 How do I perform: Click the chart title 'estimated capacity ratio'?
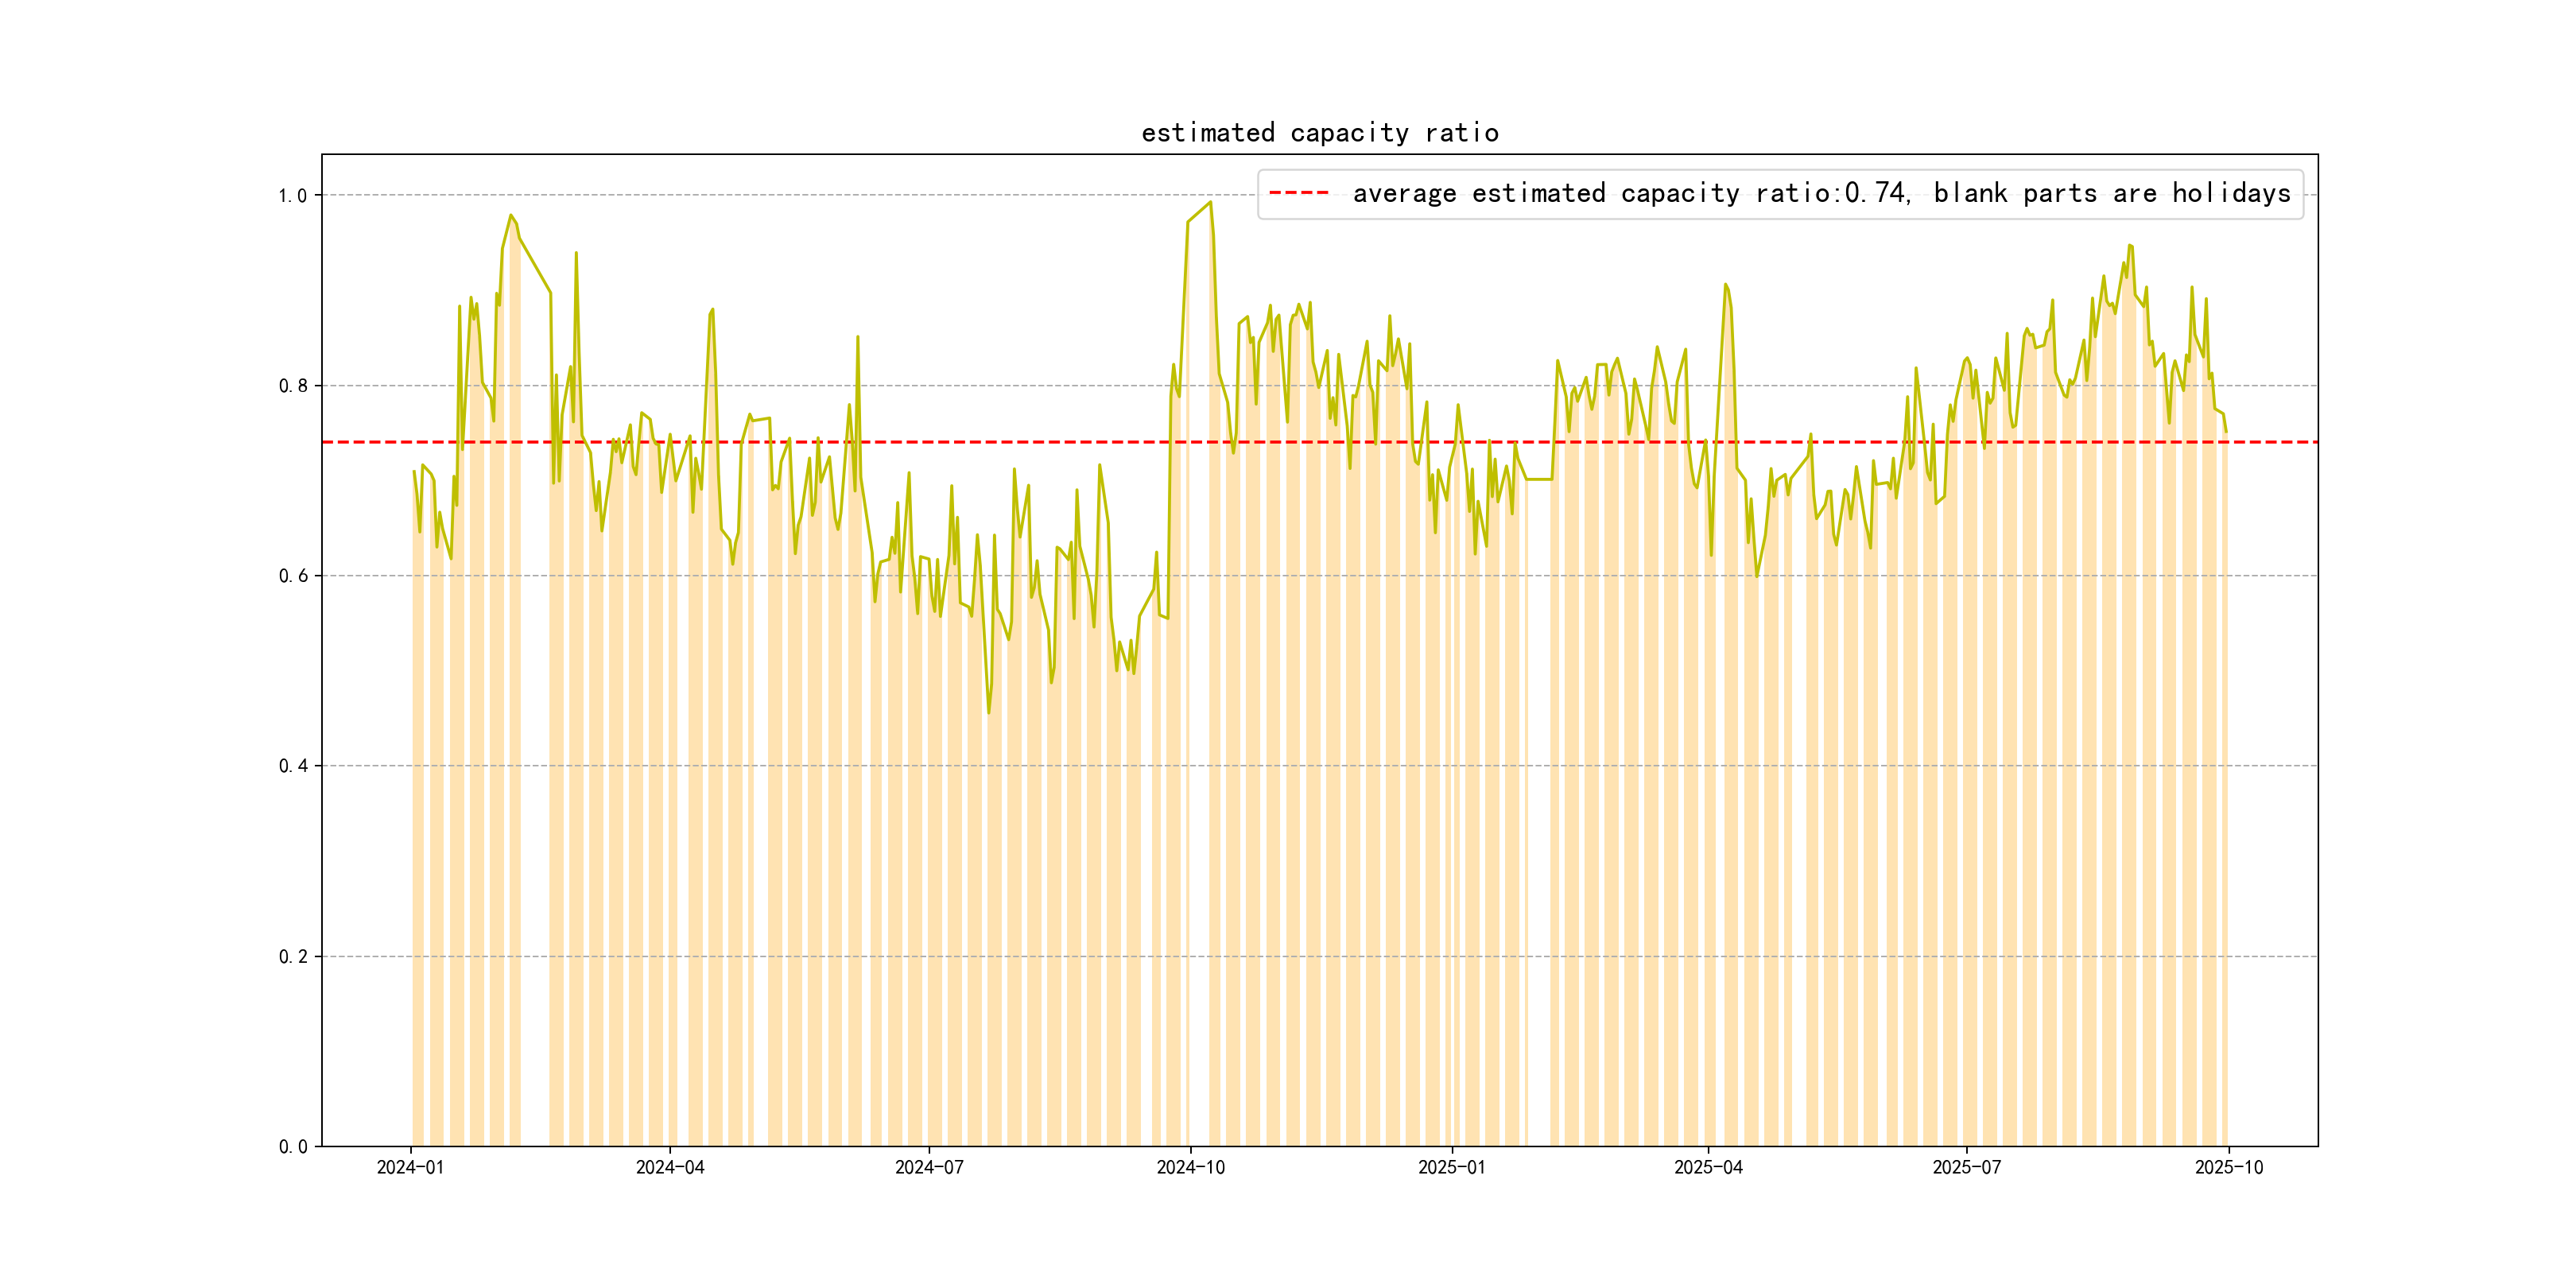tap(1319, 133)
